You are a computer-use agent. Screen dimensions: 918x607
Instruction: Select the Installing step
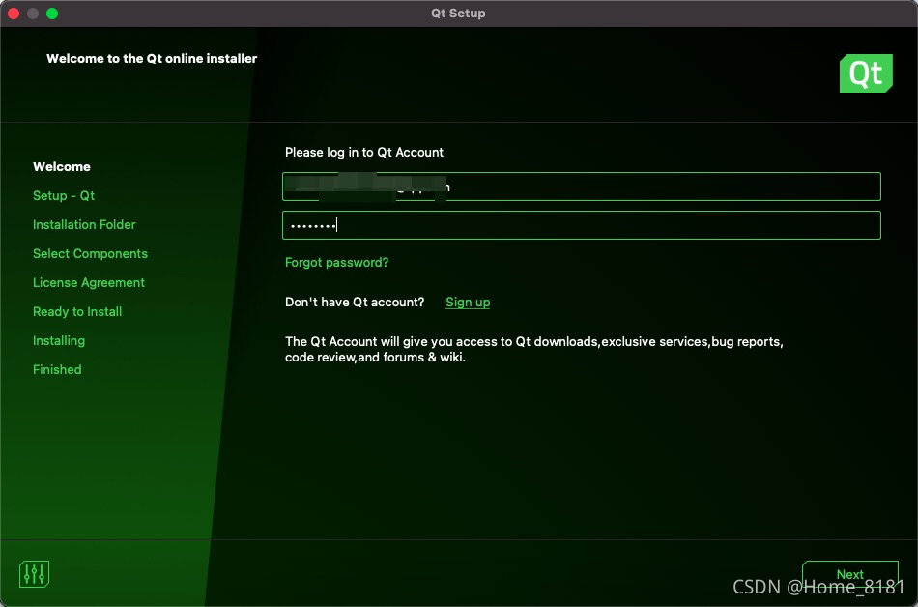click(x=59, y=340)
